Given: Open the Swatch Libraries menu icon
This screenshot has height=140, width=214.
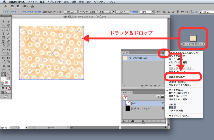Looking at the screenshot, I should (x=124, y=121).
